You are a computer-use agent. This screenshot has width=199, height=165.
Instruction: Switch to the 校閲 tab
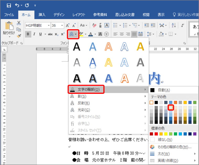146,15
